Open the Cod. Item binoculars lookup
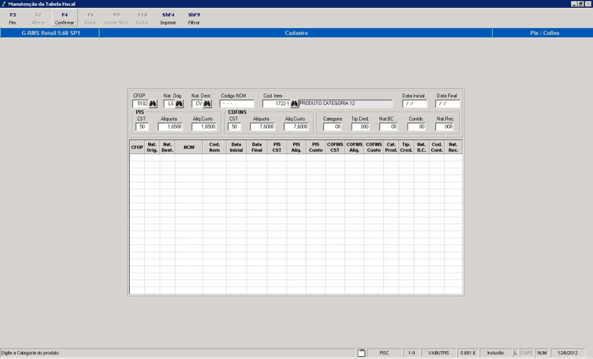The image size is (593, 359). pos(294,103)
